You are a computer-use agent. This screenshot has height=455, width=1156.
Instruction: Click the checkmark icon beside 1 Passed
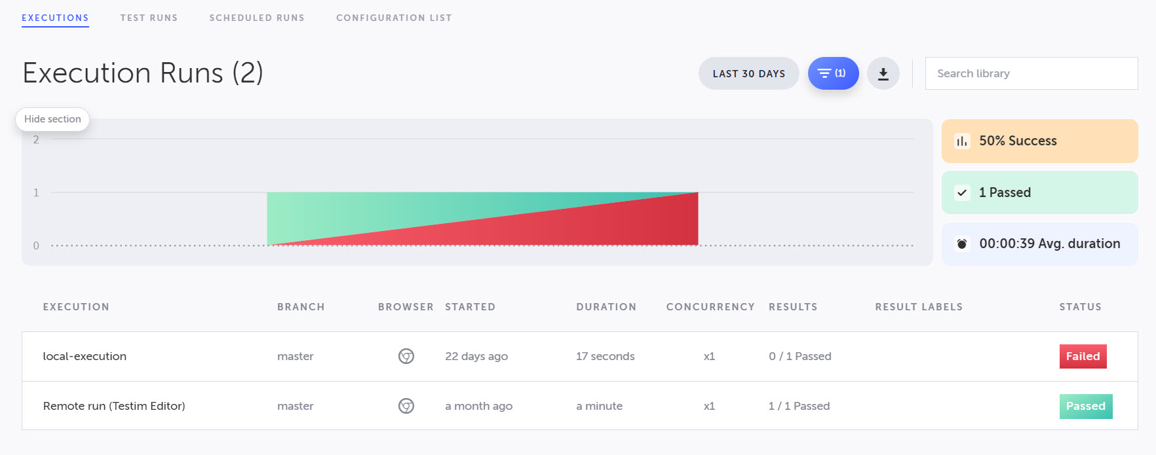[x=961, y=192]
